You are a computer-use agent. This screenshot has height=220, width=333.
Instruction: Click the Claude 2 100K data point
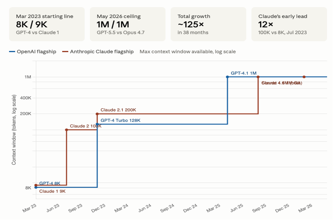pos(67,130)
